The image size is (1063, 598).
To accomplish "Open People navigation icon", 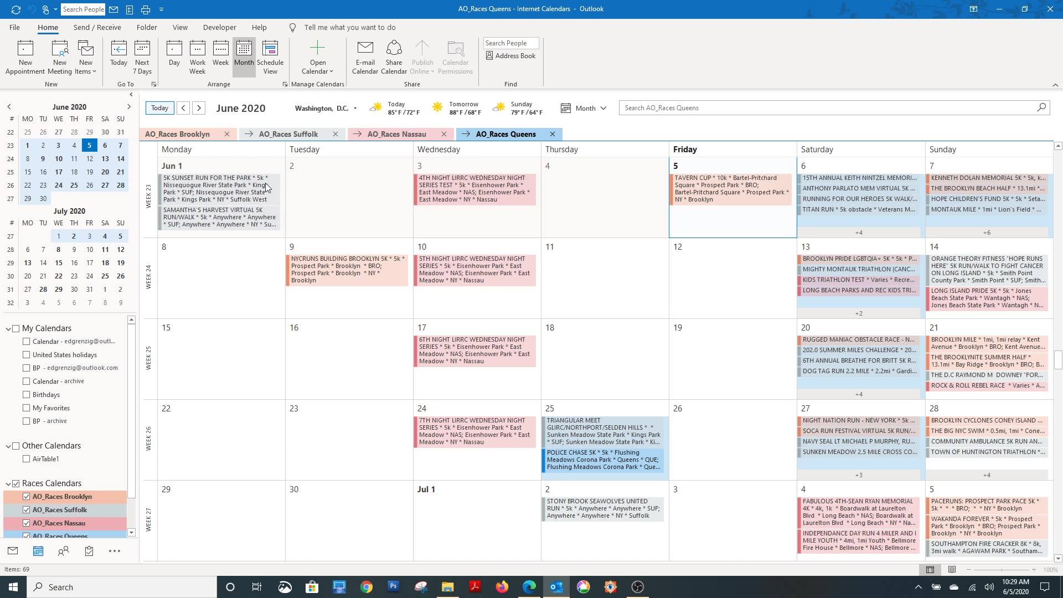I will pyautogui.click(x=64, y=551).
